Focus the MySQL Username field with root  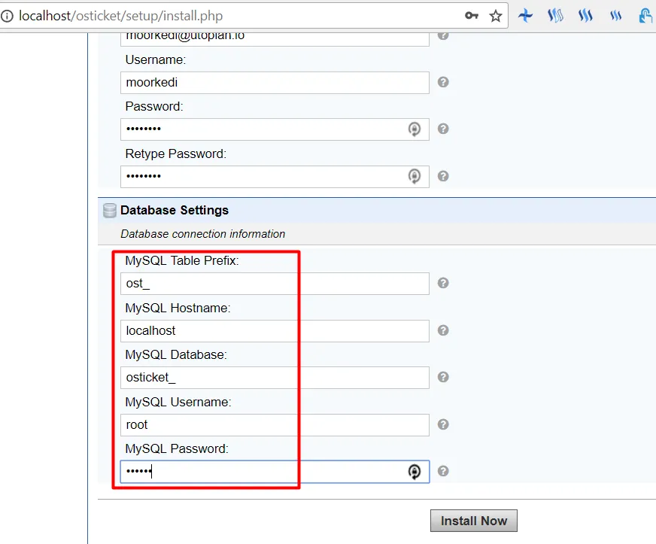(x=275, y=425)
